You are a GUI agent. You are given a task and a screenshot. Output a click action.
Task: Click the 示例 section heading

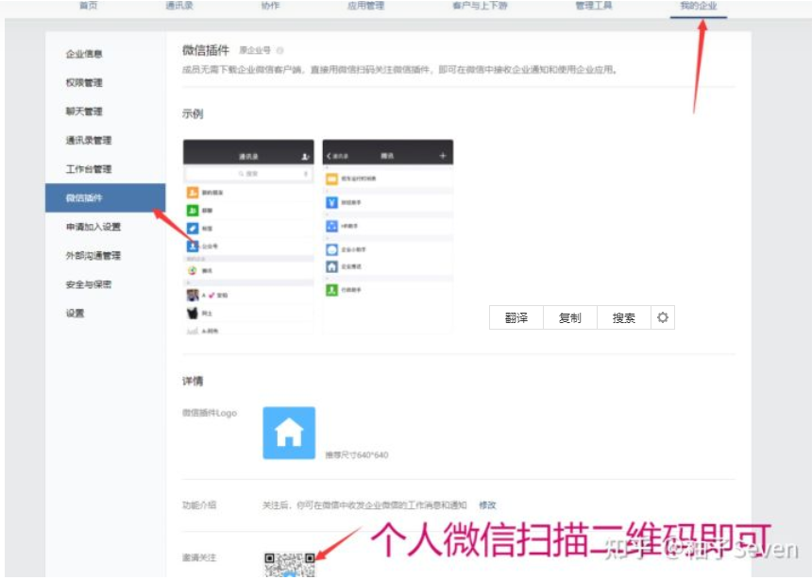tap(193, 113)
